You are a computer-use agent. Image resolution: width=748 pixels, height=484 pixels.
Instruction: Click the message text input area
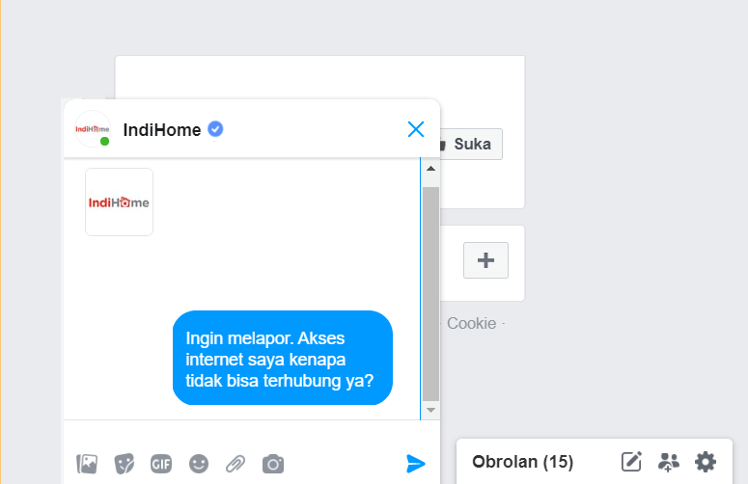click(241, 434)
